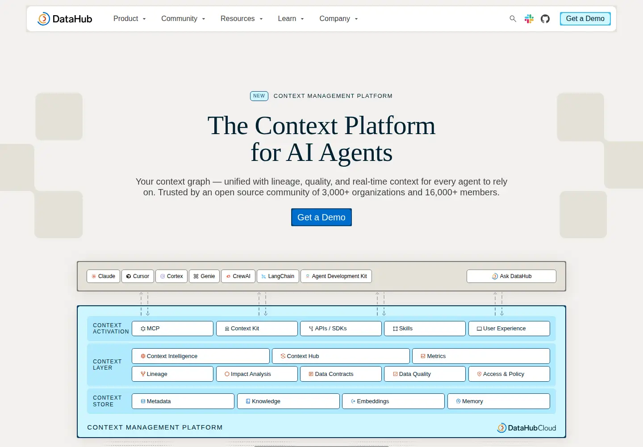643x447 pixels.
Task: Expand the Product dropdown menu
Action: coord(129,19)
